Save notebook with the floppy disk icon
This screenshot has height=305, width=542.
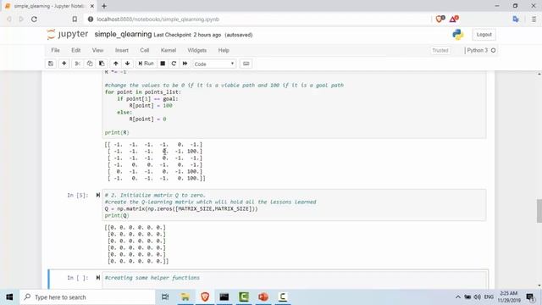pyautogui.click(x=51, y=64)
